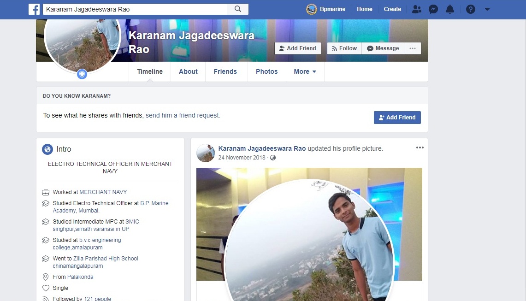
Task: Expand the account menu arrow in top bar
Action: pos(487,9)
